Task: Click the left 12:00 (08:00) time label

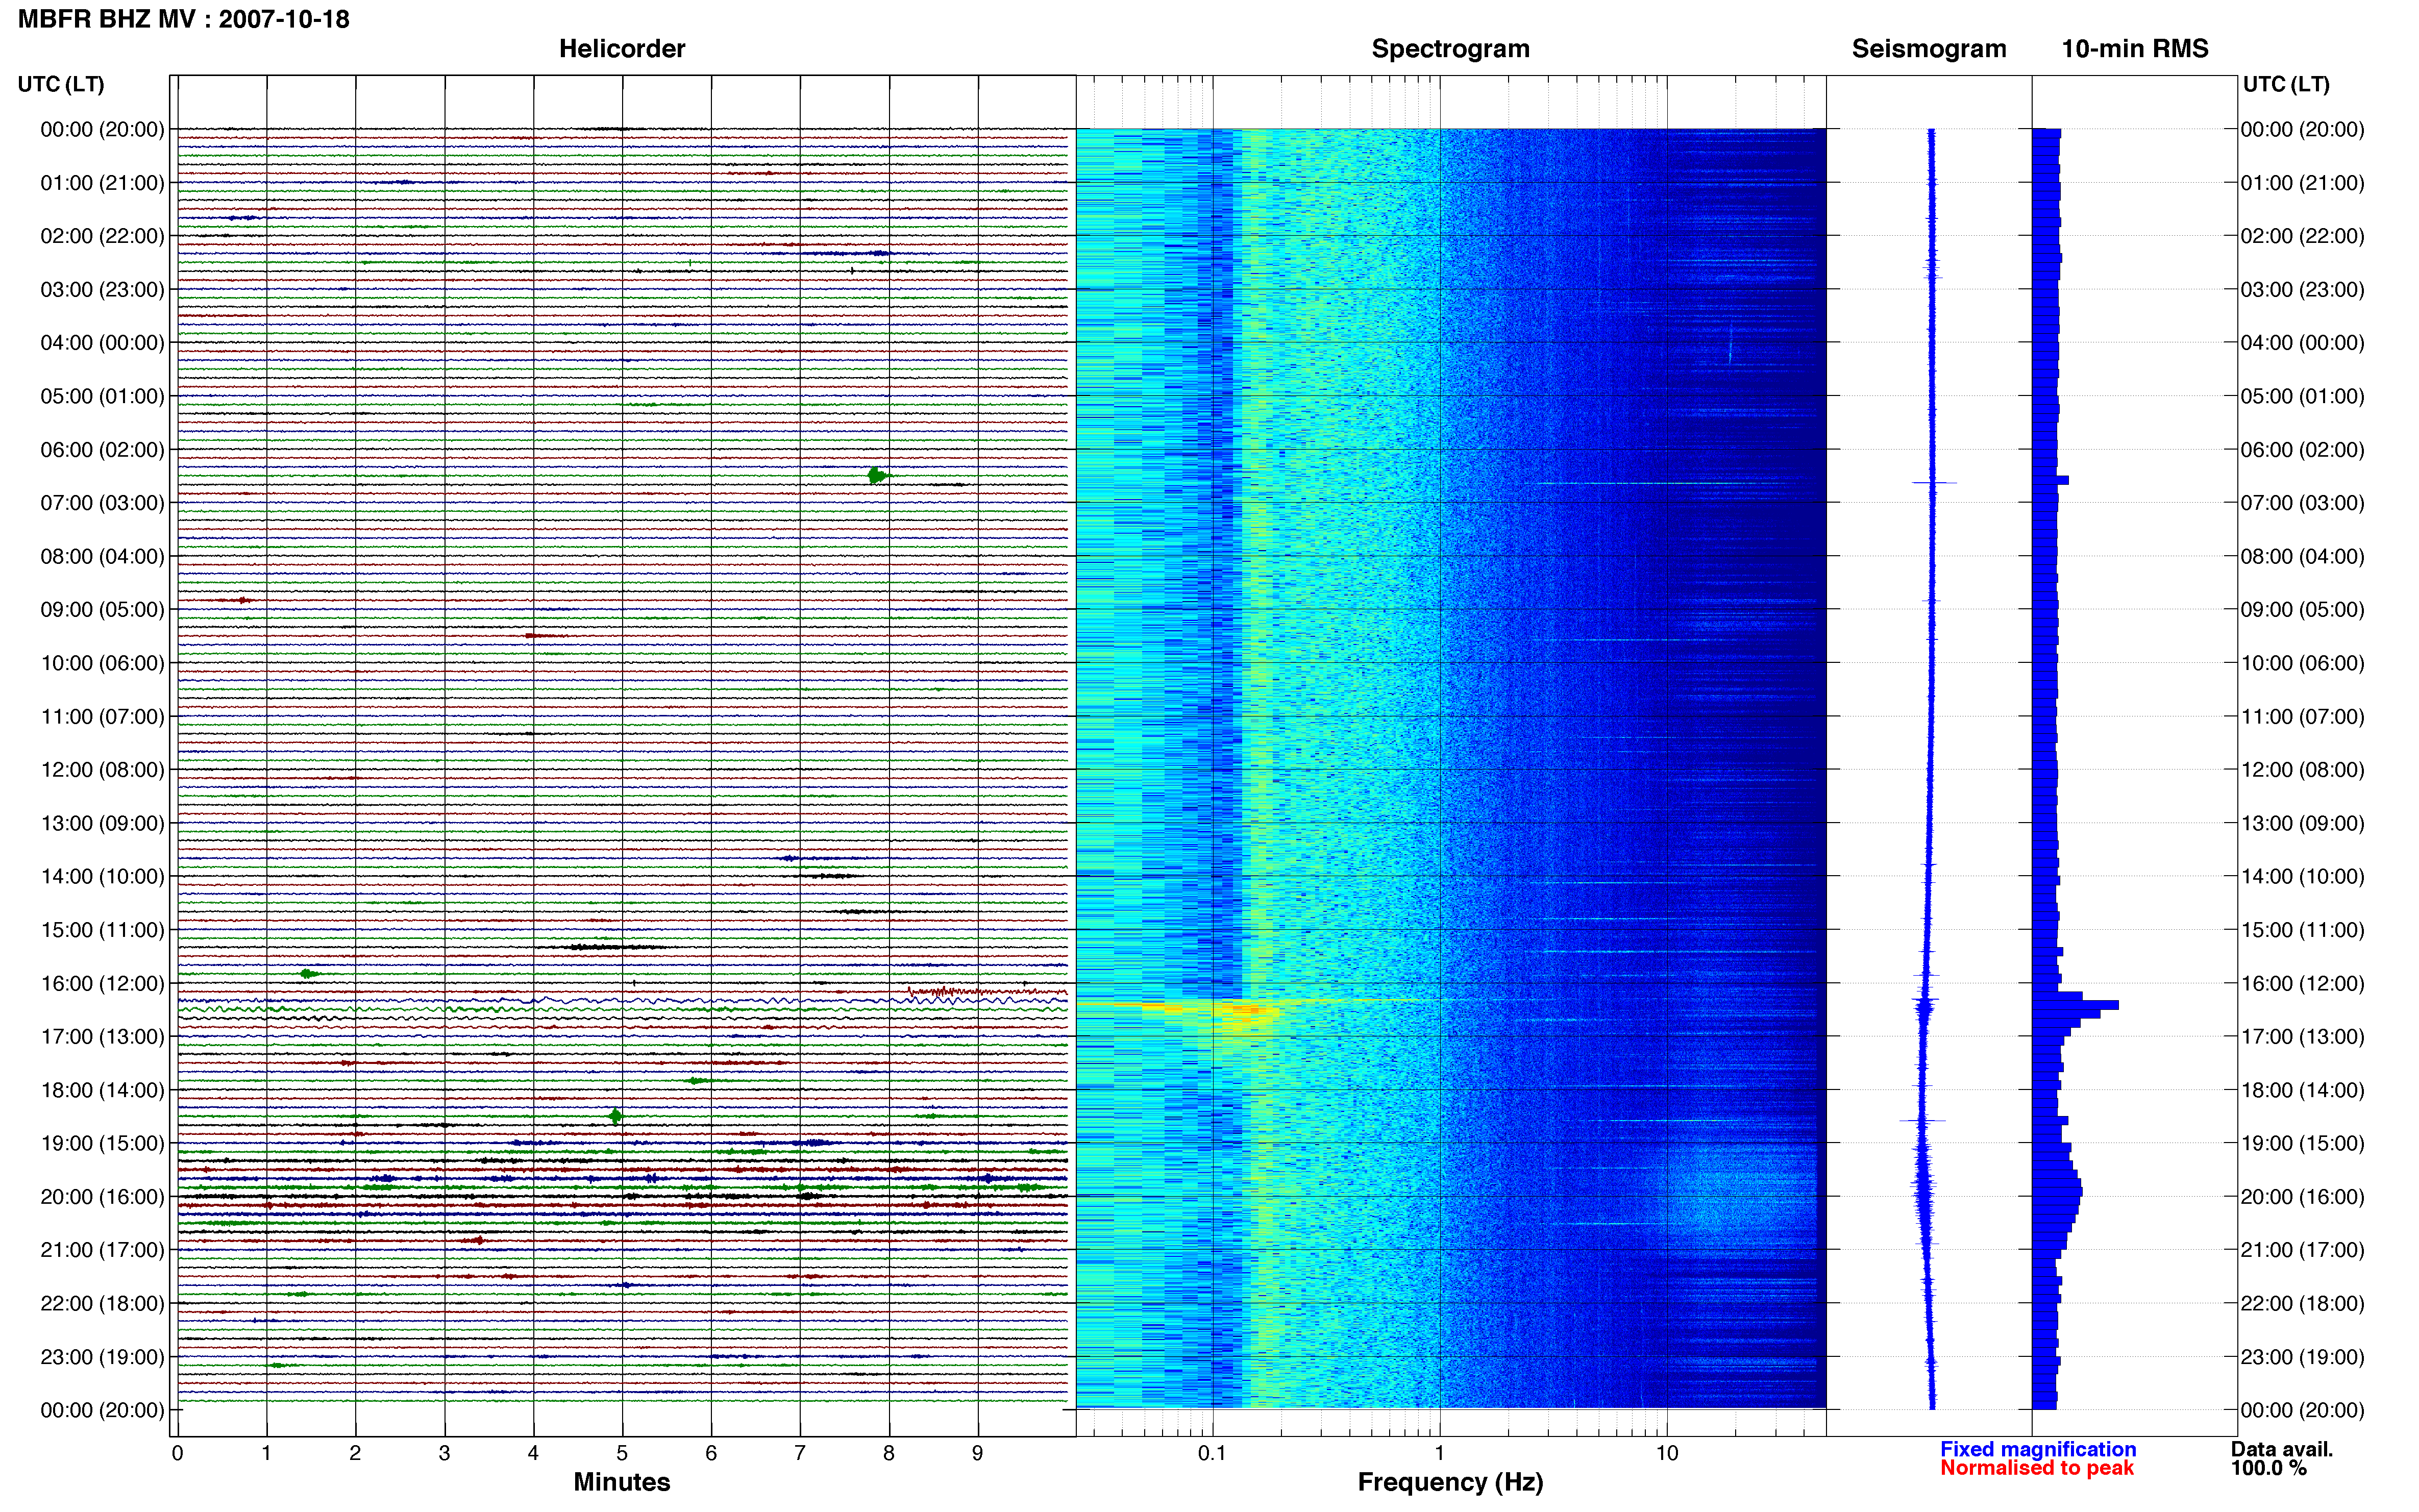Action: coord(102,770)
